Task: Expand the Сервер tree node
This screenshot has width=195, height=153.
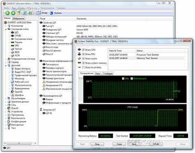Action: (x=6, y=62)
